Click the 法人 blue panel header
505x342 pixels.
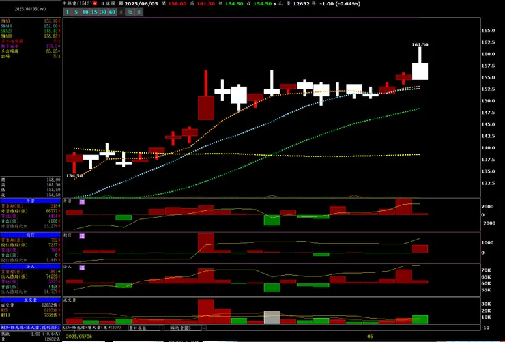[30, 267]
